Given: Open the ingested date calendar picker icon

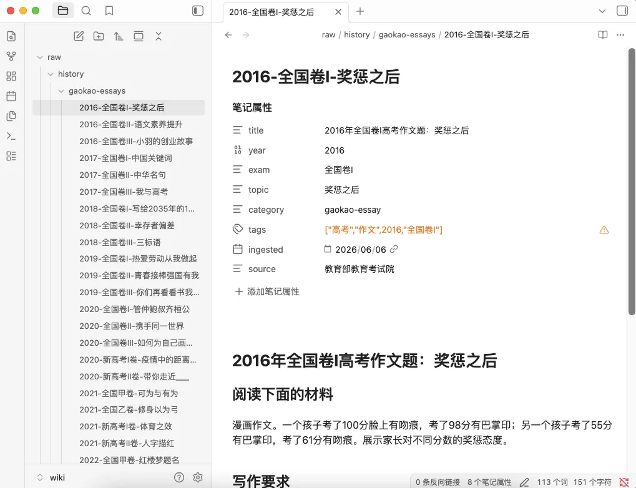Looking at the screenshot, I should pos(327,249).
